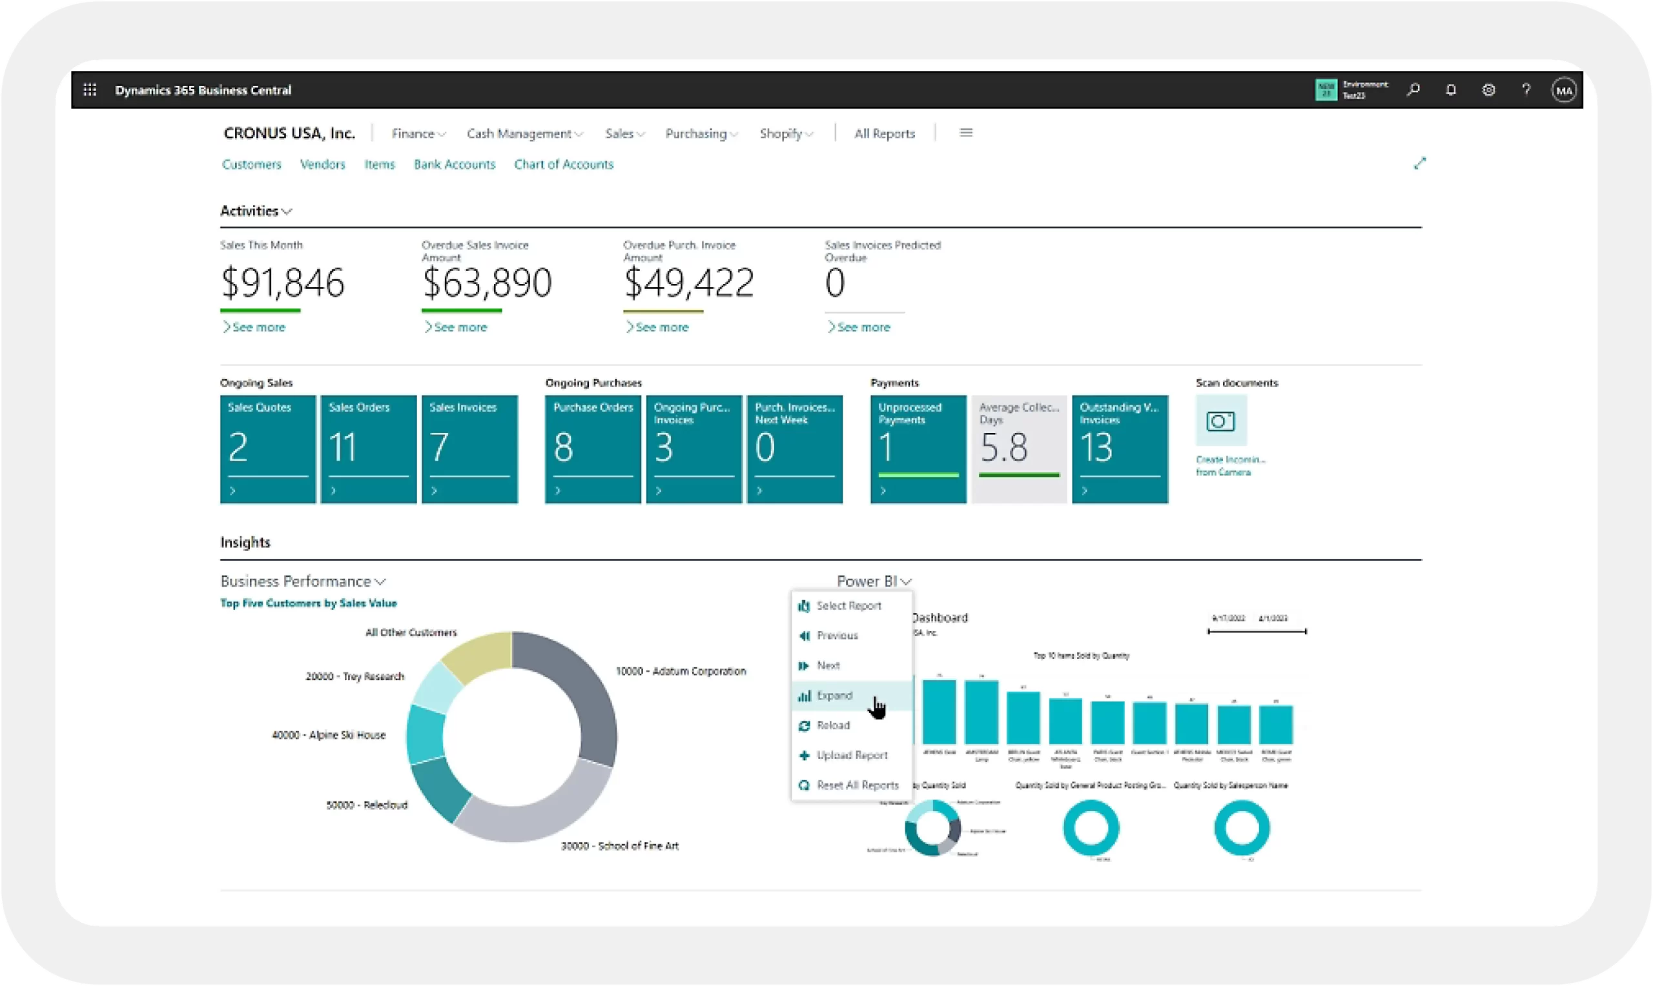Image resolution: width=1653 pixels, height=986 pixels.
Task: Collapse the Activities section
Action: 256,210
